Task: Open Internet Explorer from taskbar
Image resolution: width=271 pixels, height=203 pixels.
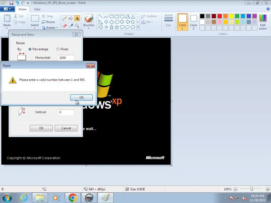Action: [24, 198]
